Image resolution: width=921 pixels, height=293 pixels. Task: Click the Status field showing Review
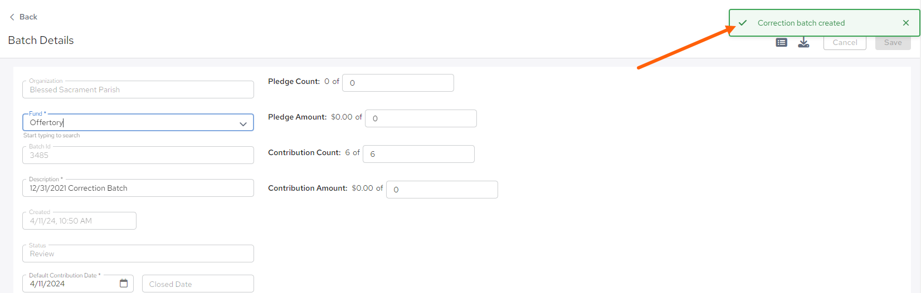pos(138,254)
